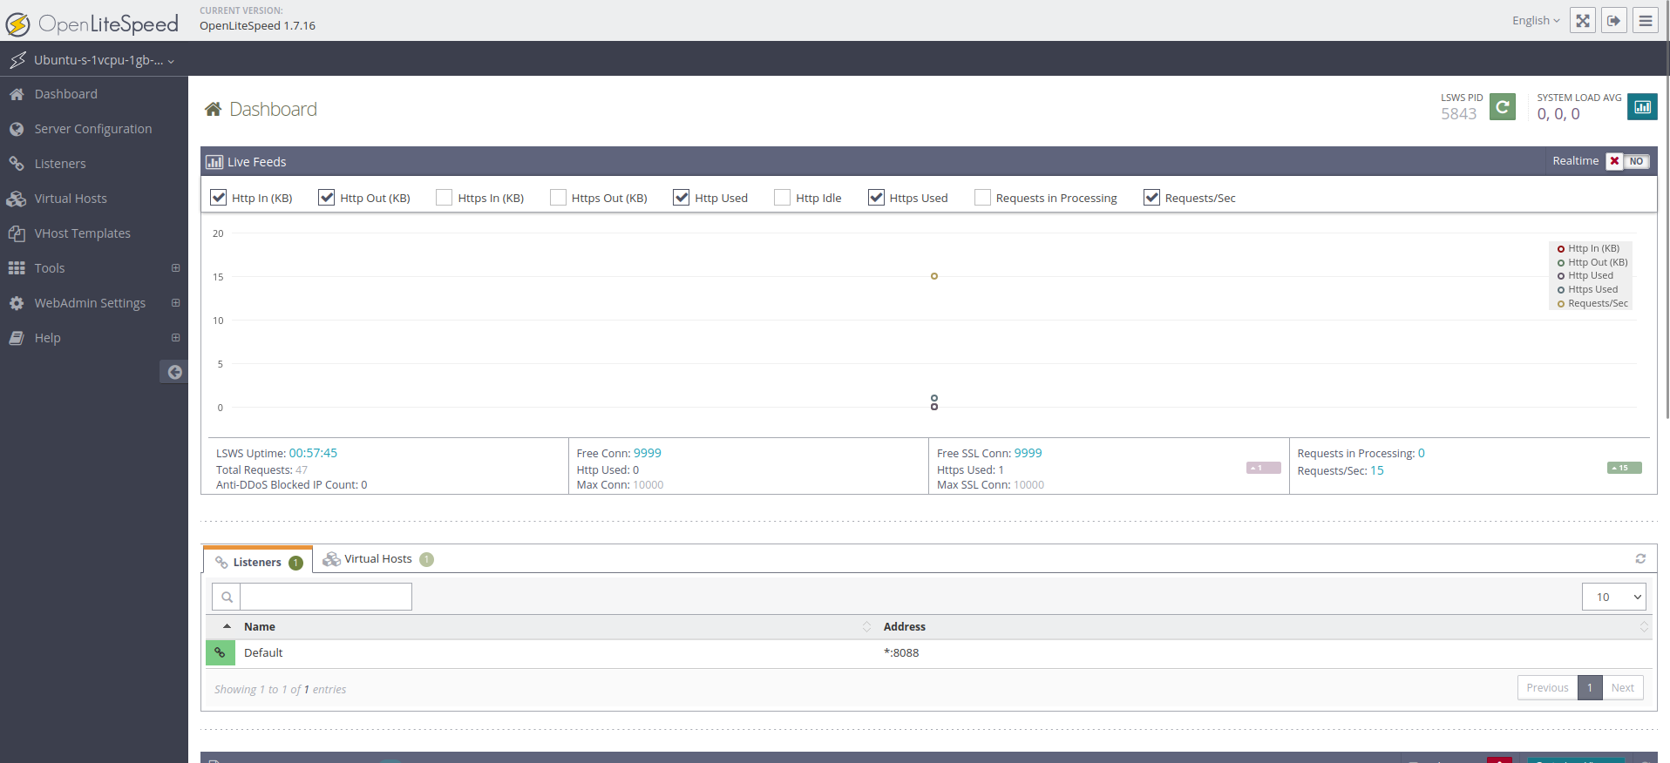Focus the listeners search input field
The image size is (1670, 763).
pos(326,597)
